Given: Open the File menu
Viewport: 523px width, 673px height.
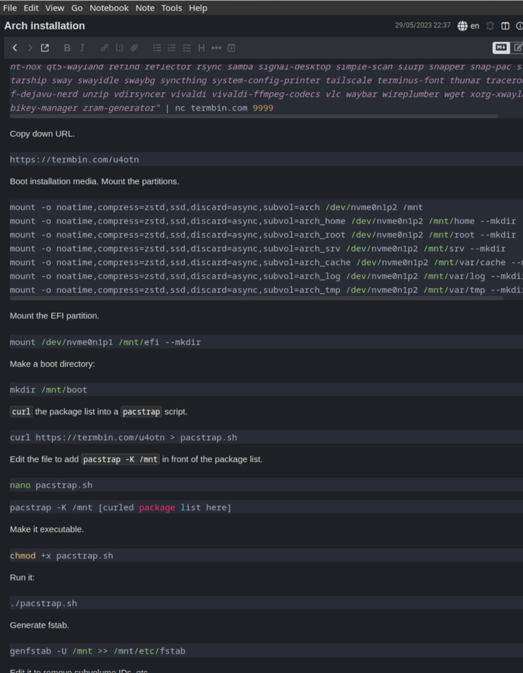Looking at the screenshot, I should tap(10, 8).
